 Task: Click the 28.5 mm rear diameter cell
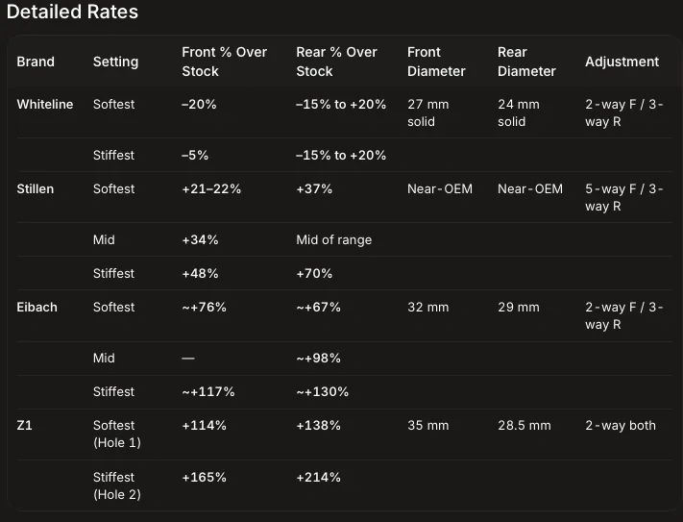click(524, 425)
